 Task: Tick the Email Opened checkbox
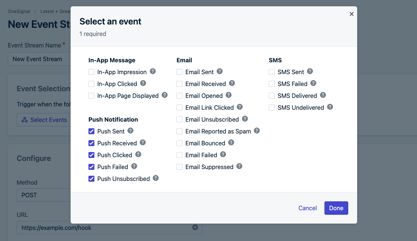(x=180, y=96)
